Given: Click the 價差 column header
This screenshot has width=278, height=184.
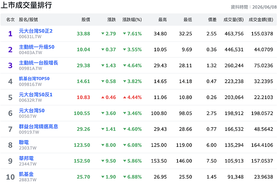Looking at the screenshot, I should (212, 20).
